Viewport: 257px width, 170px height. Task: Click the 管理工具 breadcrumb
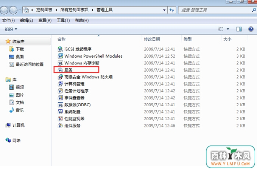click(x=104, y=10)
